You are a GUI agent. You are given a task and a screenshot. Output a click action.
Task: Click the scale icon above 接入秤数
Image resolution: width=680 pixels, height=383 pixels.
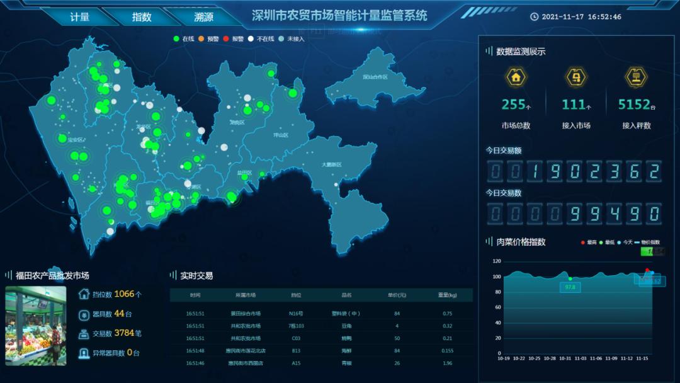pyautogui.click(x=636, y=77)
